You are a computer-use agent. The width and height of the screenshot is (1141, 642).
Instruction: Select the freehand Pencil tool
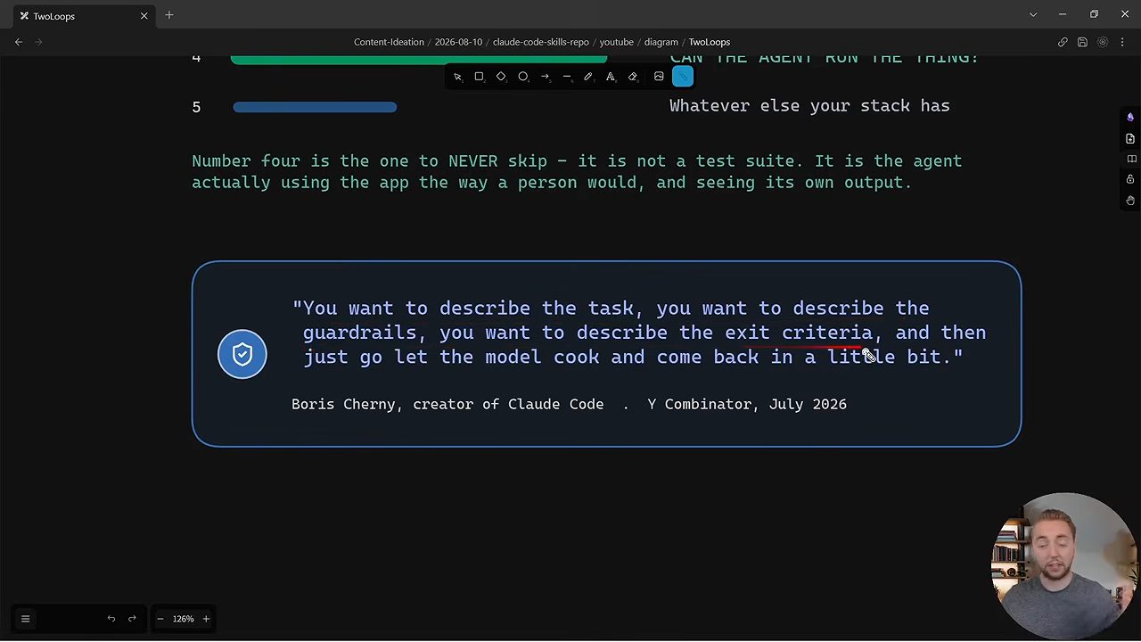click(588, 77)
